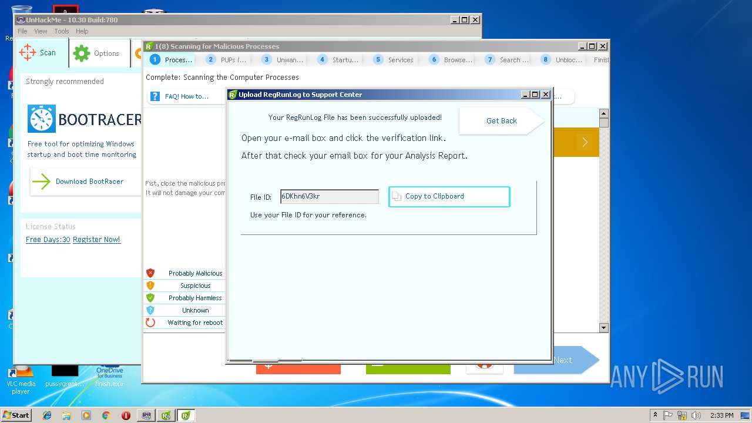Click the scanner window scrollbar up arrow
752x423 pixels.
pos(604,113)
